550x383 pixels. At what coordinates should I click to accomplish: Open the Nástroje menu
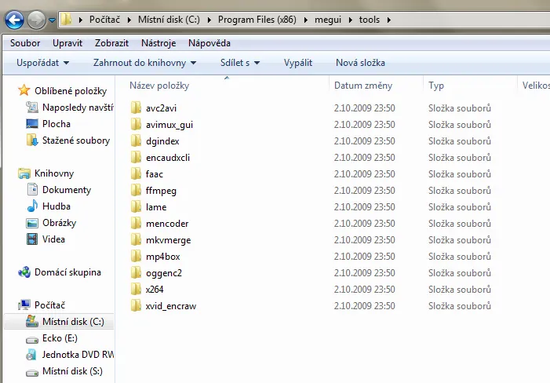(158, 42)
